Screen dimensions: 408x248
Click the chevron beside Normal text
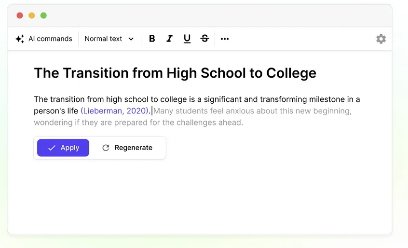tap(131, 39)
